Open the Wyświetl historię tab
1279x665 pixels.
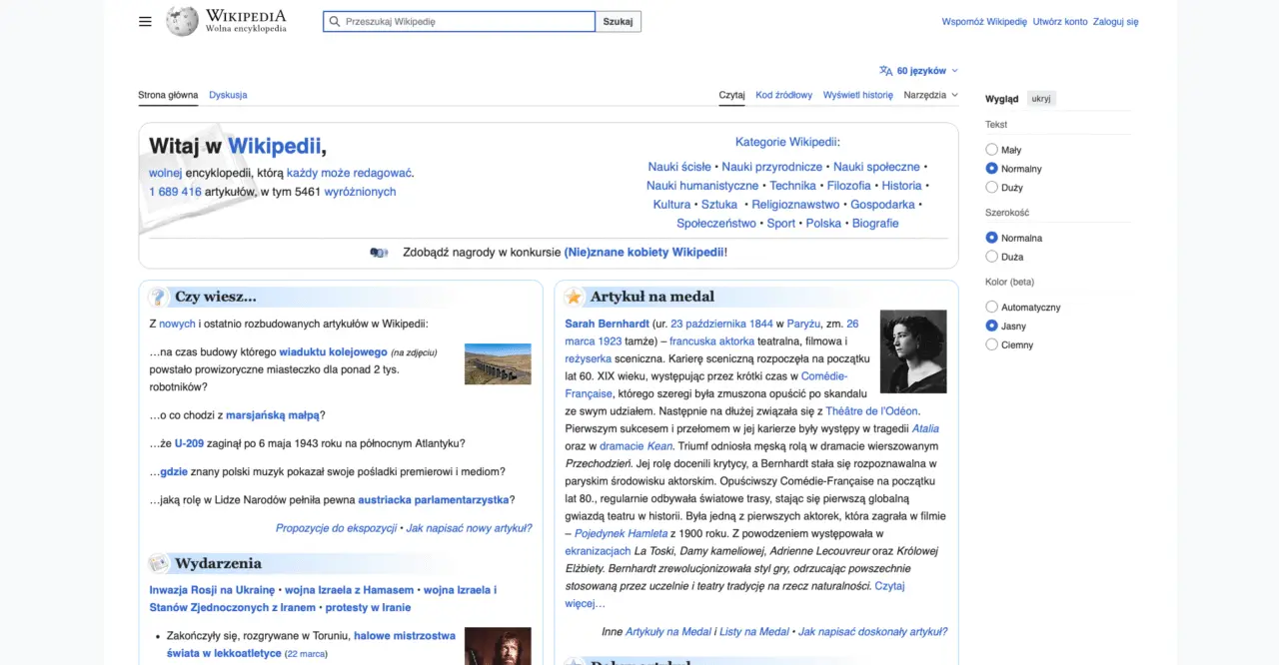click(x=857, y=94)
